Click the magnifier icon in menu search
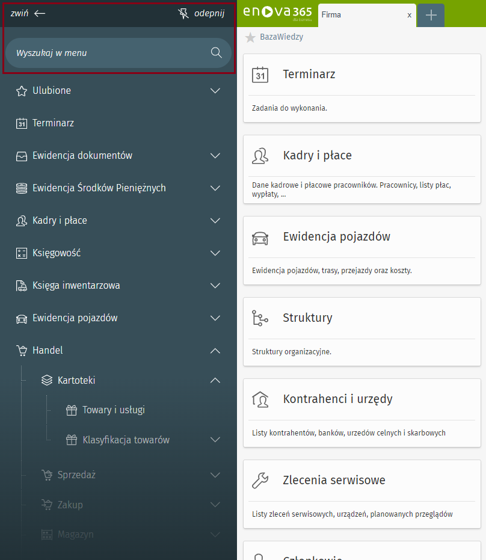This screenshot has width=486, height=560. (x=217, y=53)
